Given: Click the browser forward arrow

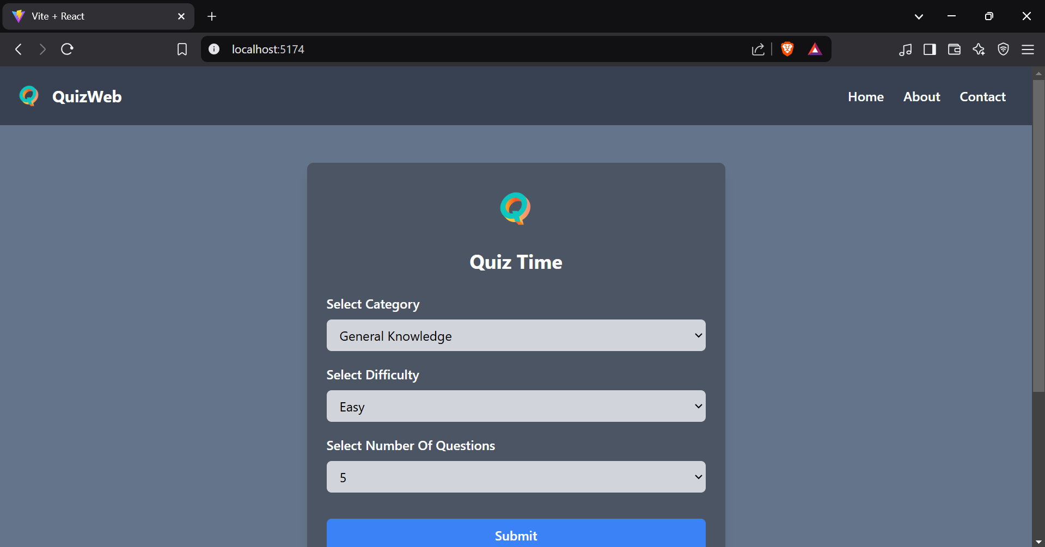Looking at the screenshot, I should point(42,50).
